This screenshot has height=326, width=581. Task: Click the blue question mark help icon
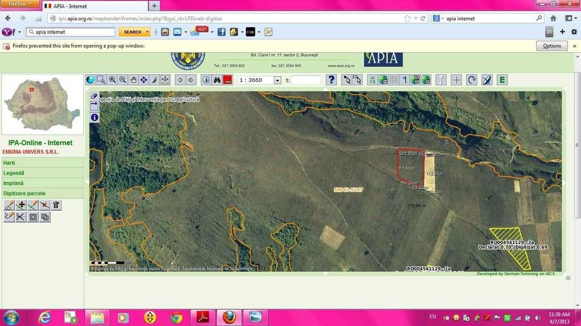pyautogui.click(x=332, y=80)
